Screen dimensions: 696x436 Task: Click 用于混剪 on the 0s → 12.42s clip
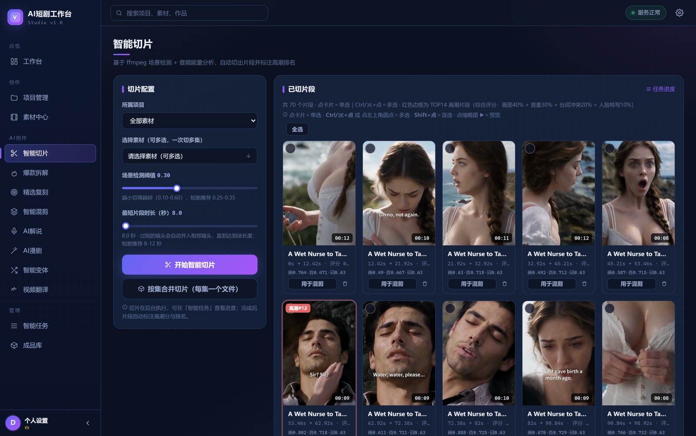312,284
